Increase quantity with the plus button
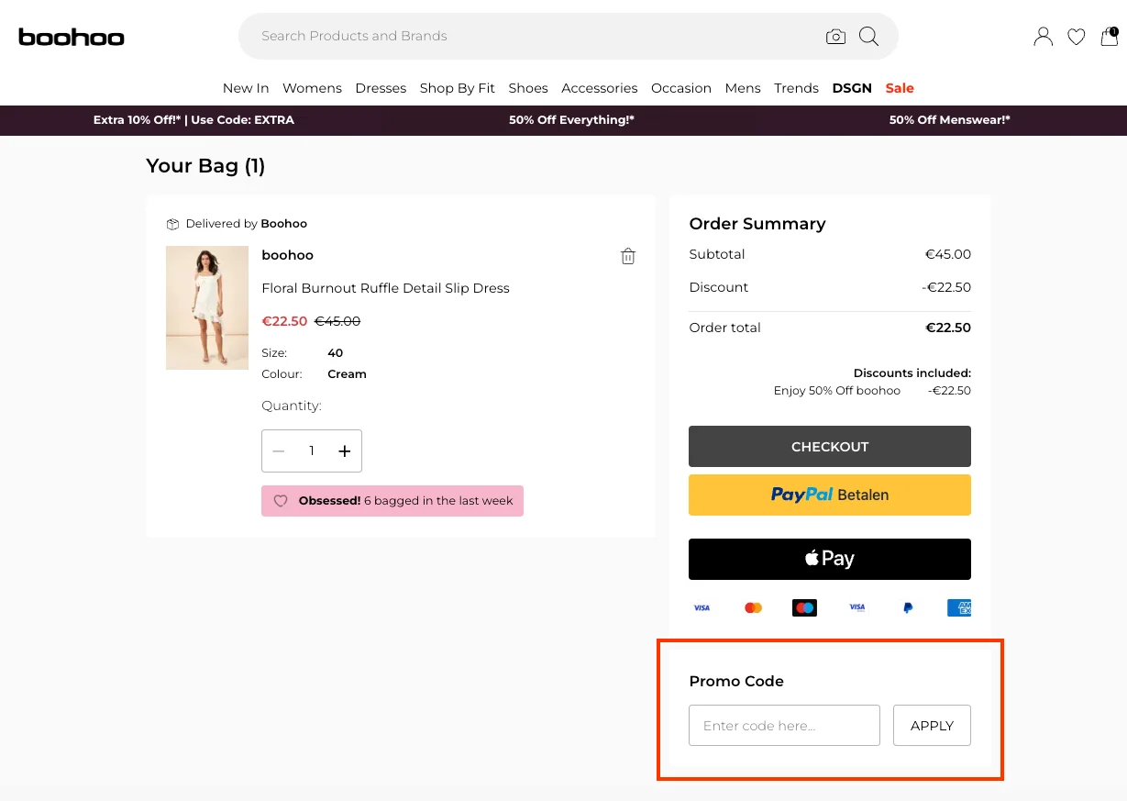This screenshot has width=1127, height=801. pyautogui.click(x=345, y=451)
